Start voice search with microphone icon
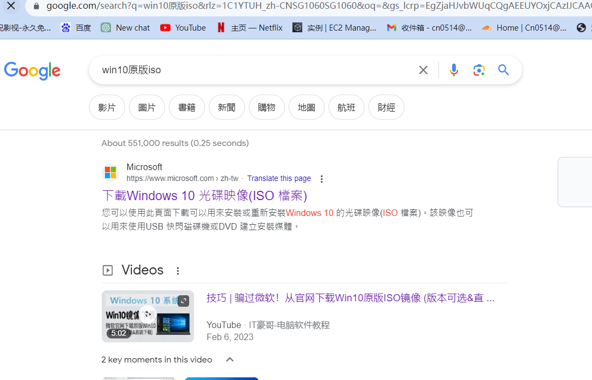The width and height of the screenshot is (592, 380). [454, 70]
